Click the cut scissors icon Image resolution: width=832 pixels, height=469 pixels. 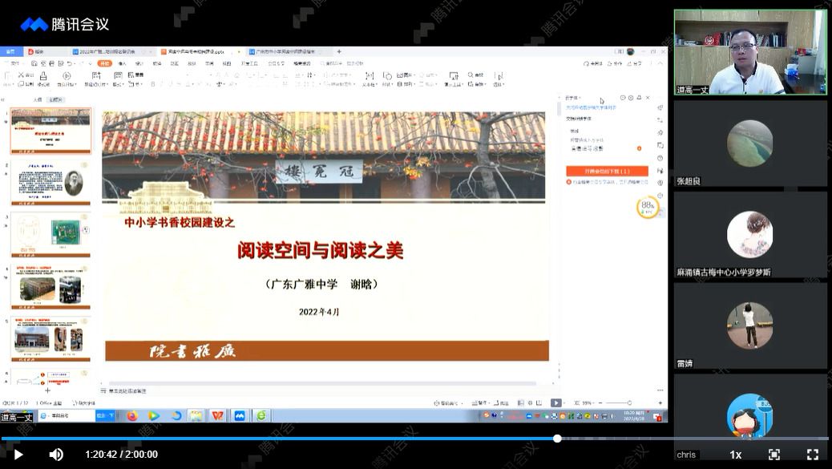pos(22,75)
